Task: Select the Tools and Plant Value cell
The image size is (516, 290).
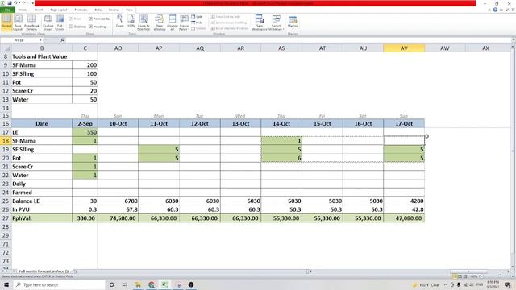Action: (x=42, y=56)
